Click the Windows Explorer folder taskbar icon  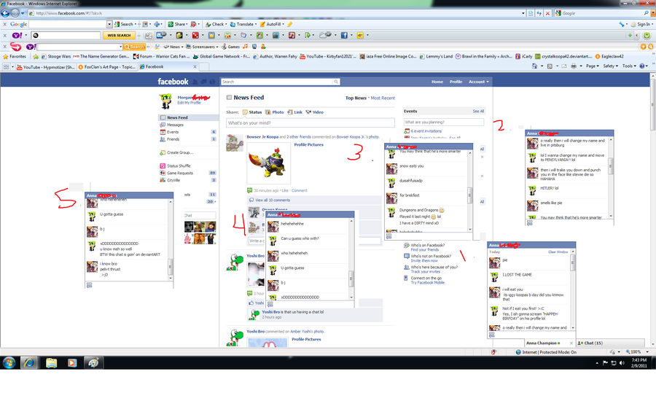51,362
